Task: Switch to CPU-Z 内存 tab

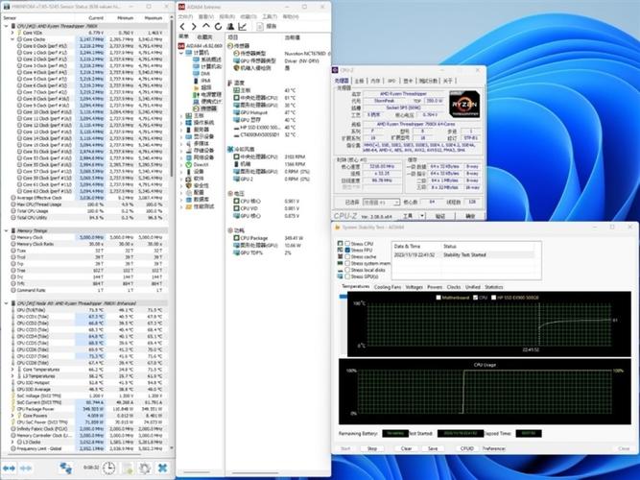Action: (x=375, y=81)
